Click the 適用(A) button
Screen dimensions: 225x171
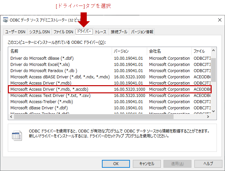click(177, 164)
